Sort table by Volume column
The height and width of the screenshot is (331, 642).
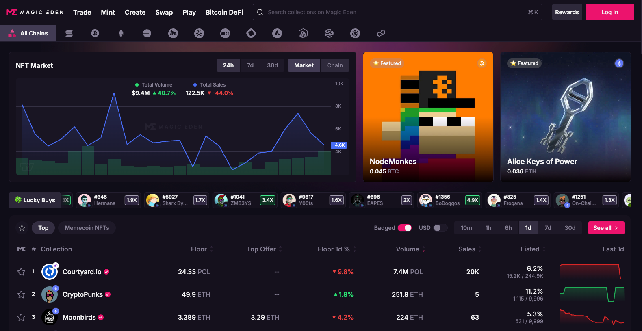pos(410,249)
